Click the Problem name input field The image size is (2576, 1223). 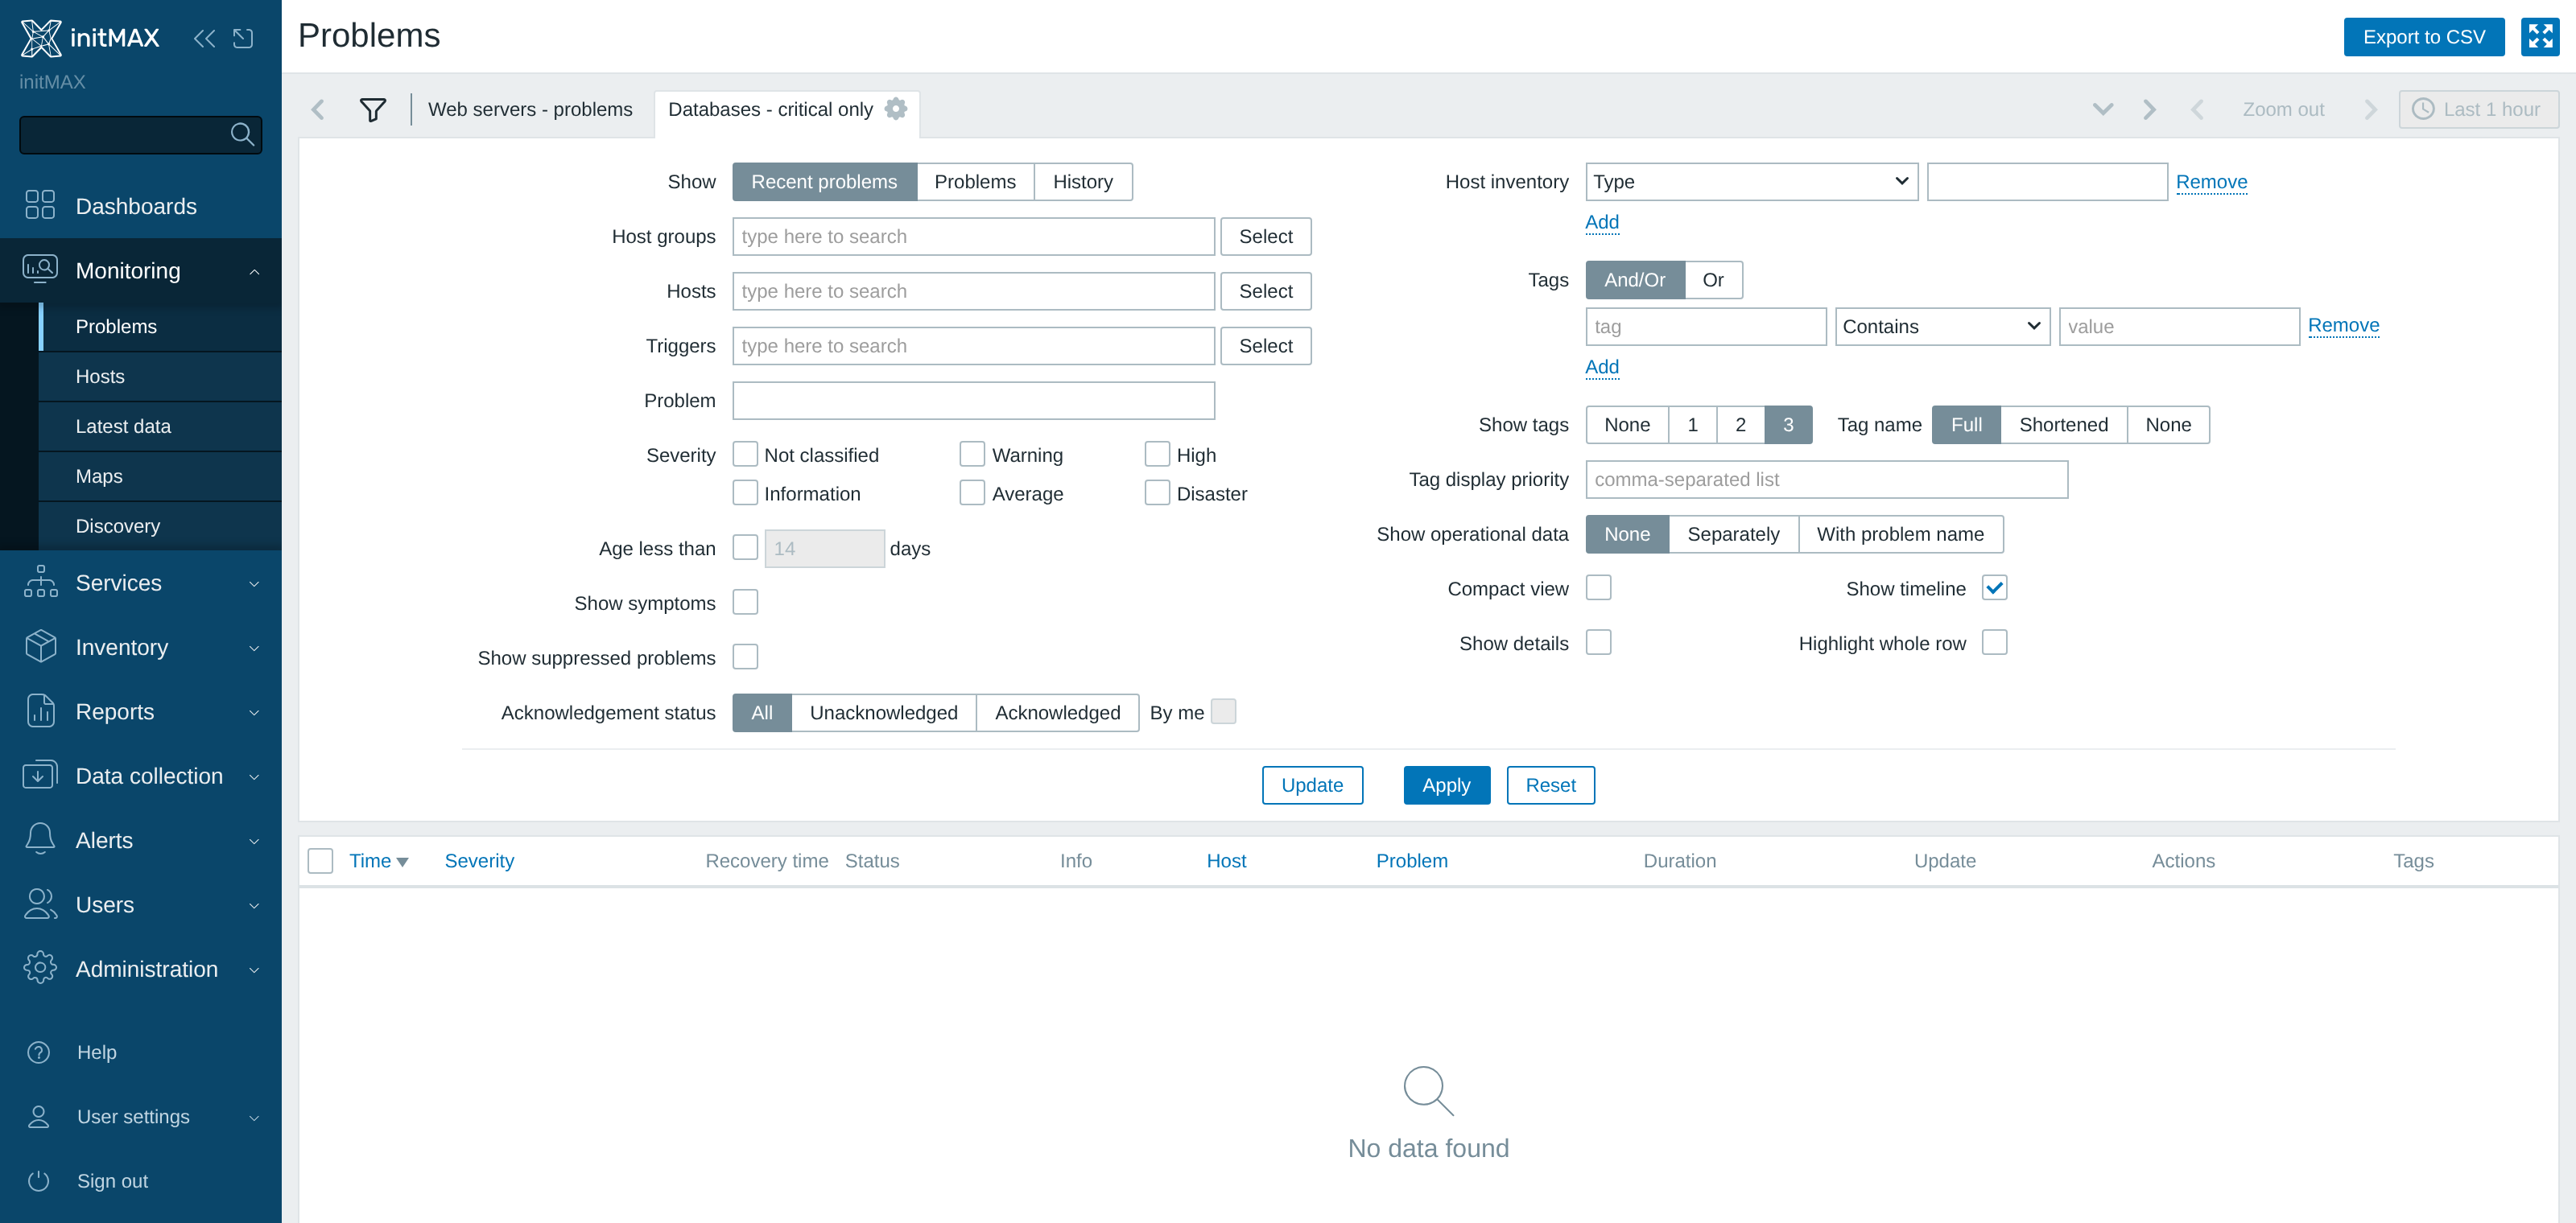click(973, 401)
